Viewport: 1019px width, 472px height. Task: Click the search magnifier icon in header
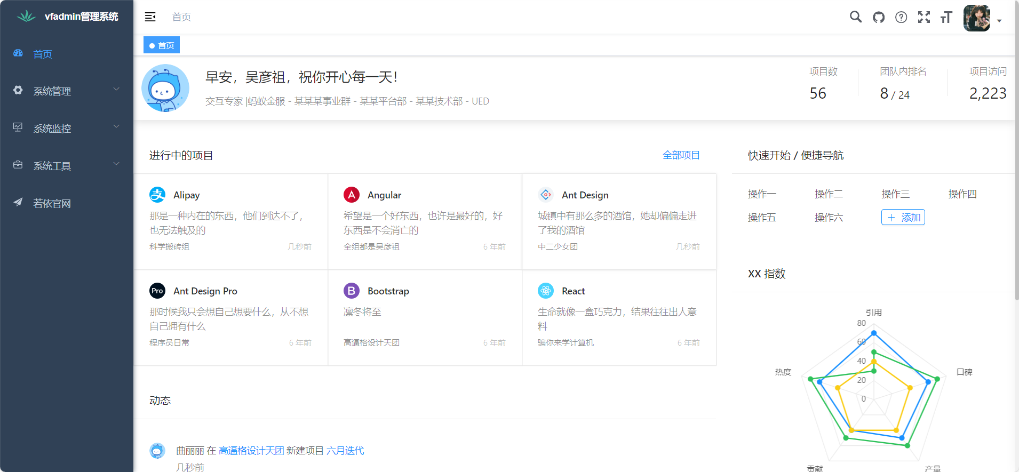[x=856, y=17]
